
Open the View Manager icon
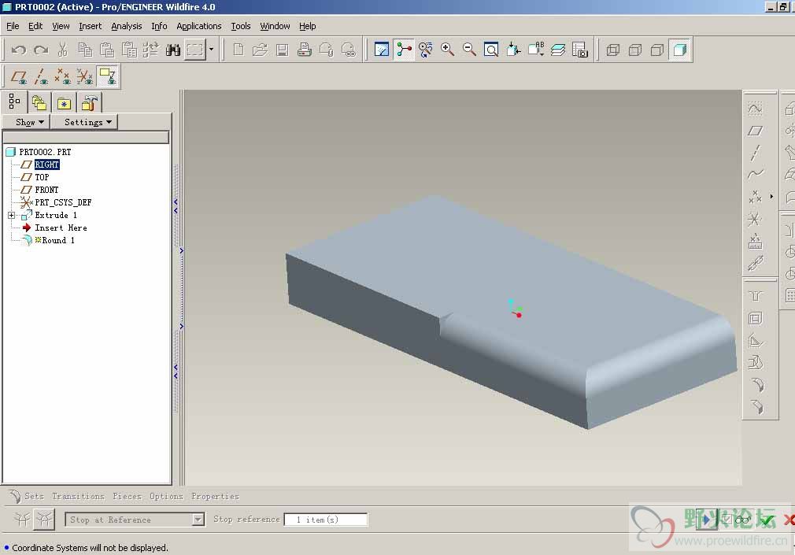click(580, 50)
